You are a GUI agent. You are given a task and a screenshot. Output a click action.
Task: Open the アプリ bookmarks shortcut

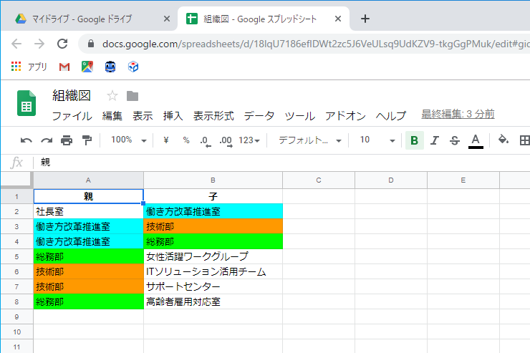coord(29,67)
